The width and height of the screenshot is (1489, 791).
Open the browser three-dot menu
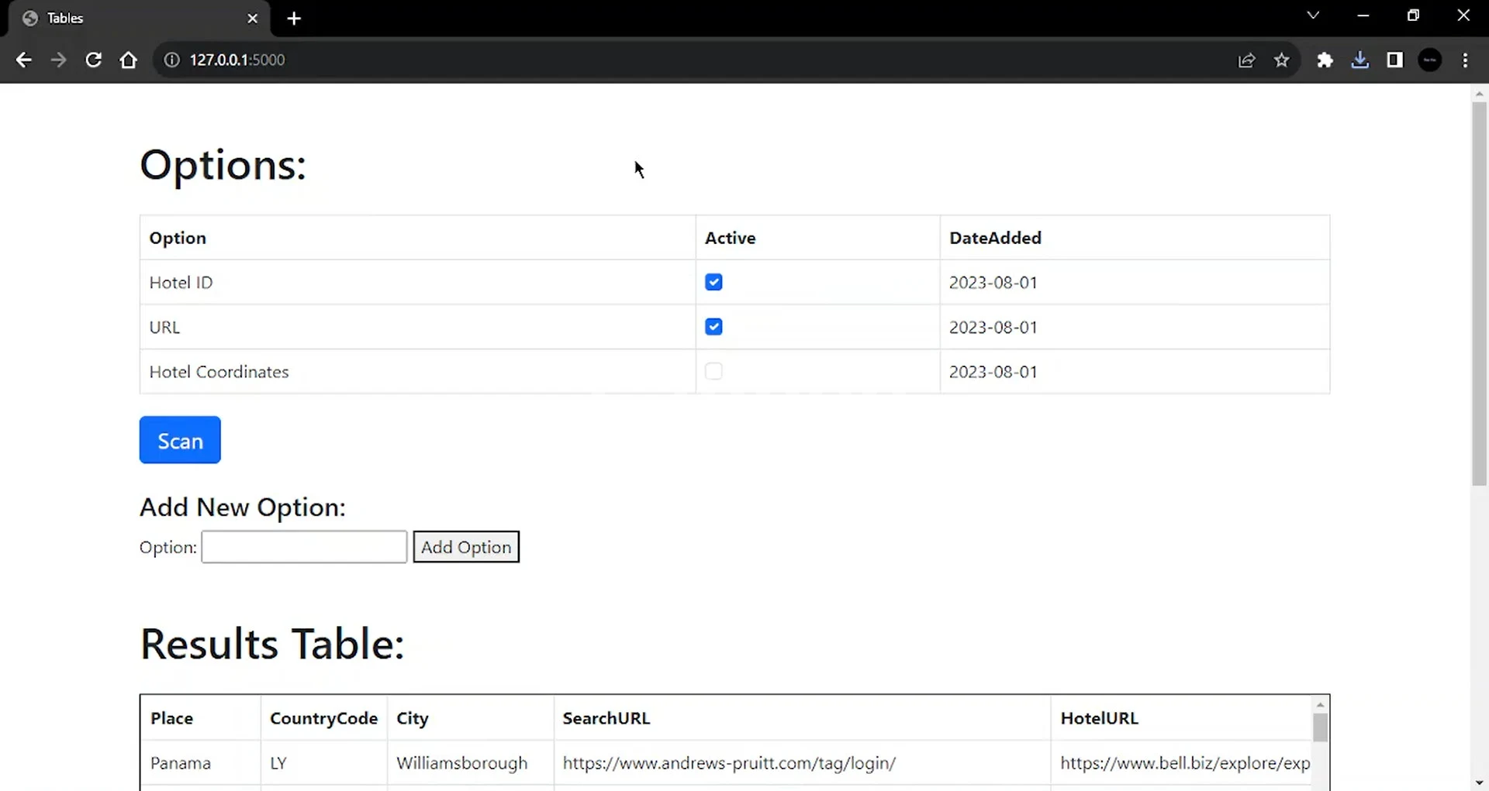pyautogui.click(x=1465, y=60)
